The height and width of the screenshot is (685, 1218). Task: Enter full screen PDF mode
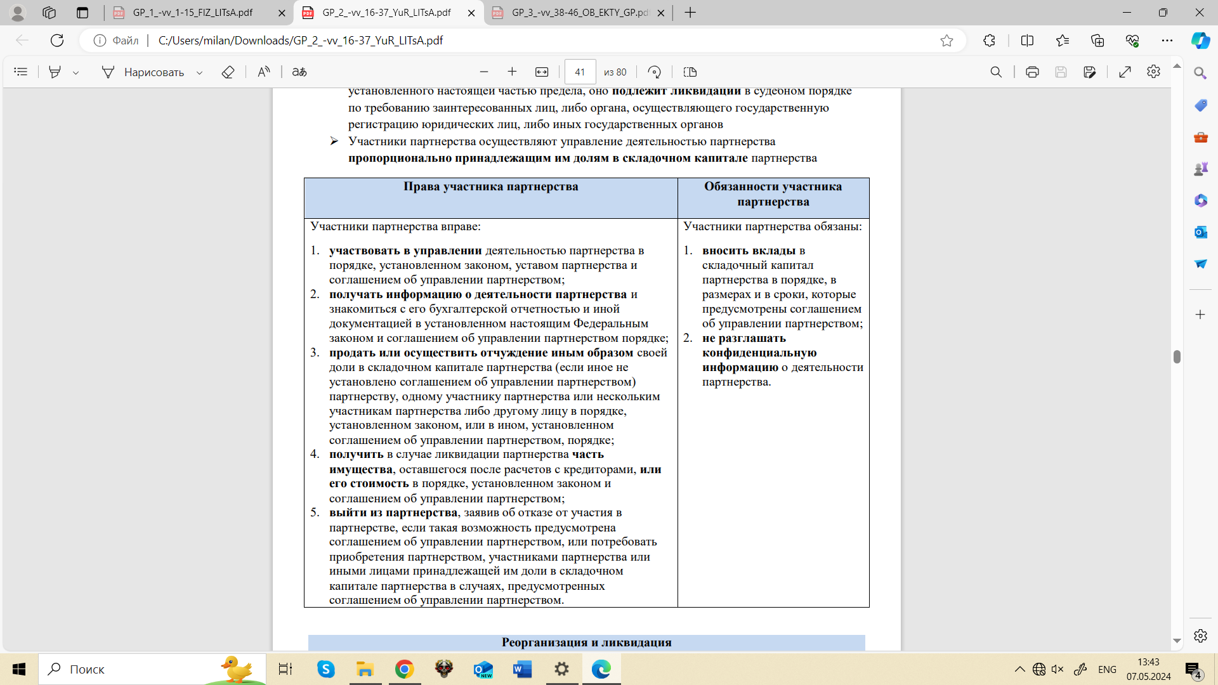click(x=1125, y=72)
